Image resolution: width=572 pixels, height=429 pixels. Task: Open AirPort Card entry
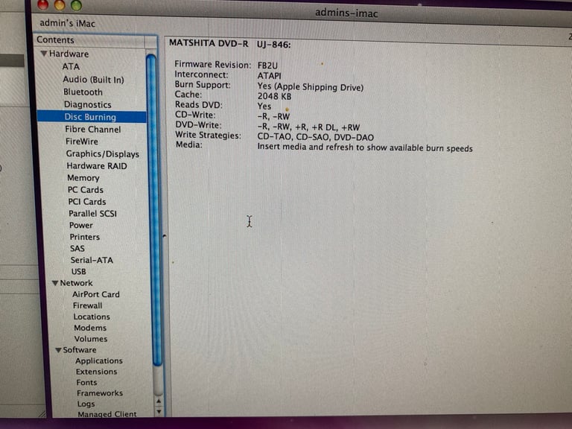(x=96, y=294)
